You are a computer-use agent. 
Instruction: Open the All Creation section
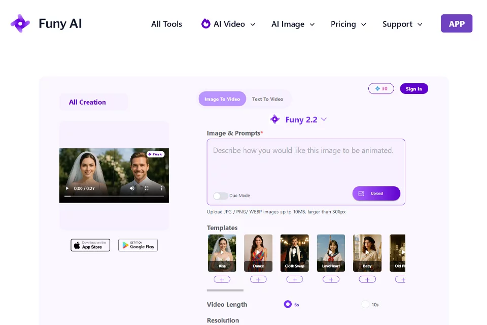tap(93, 102)
